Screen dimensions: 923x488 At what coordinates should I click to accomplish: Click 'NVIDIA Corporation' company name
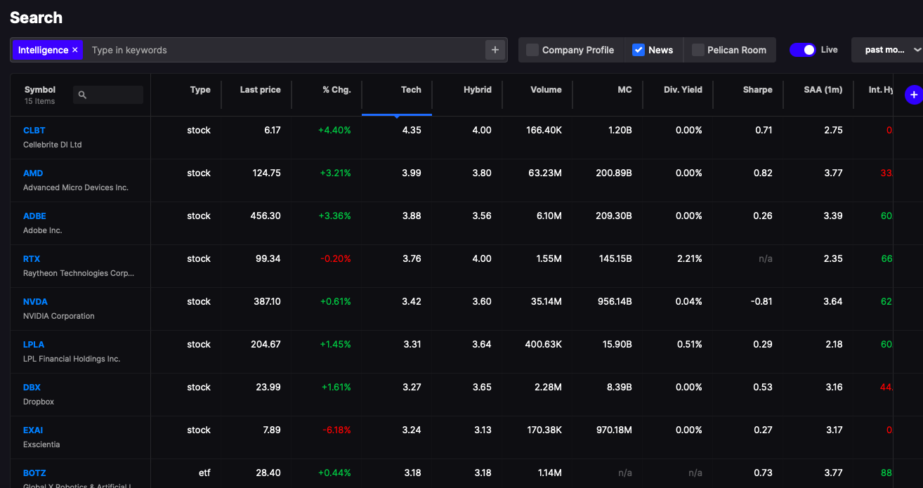59,316
